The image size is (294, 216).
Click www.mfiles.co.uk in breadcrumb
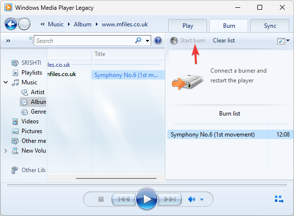(x=125, y=24)
